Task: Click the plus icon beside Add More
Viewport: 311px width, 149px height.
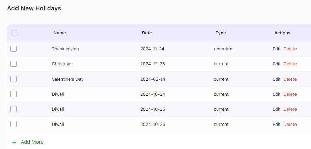Action: (14, 142)
